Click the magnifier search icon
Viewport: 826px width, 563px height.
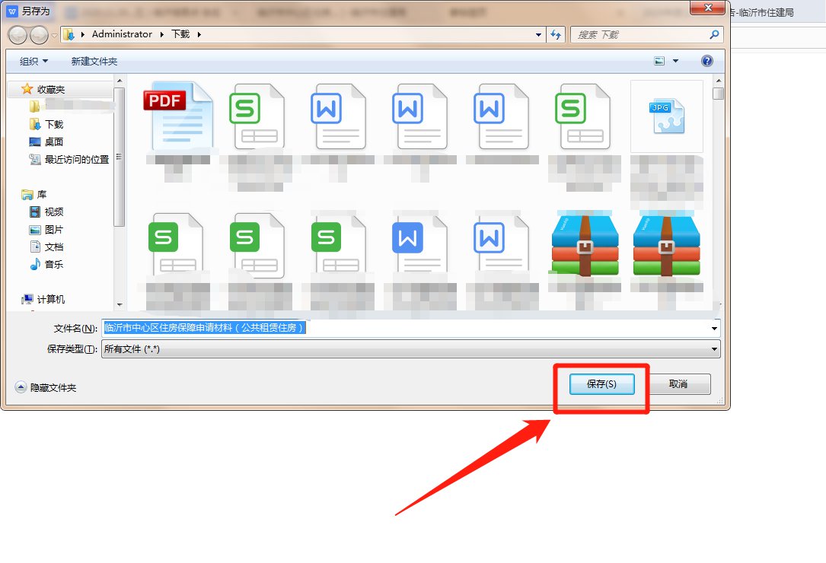(x=714, y=35)
